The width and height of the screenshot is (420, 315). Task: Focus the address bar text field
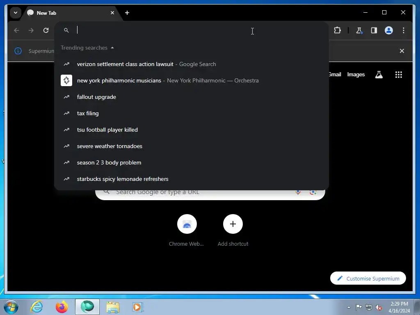tap(191, 30)
